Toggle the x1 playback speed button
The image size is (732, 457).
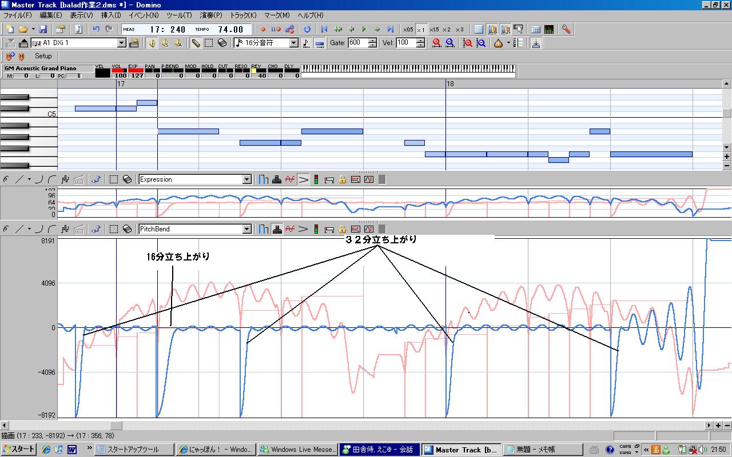[x=421, y=29]
